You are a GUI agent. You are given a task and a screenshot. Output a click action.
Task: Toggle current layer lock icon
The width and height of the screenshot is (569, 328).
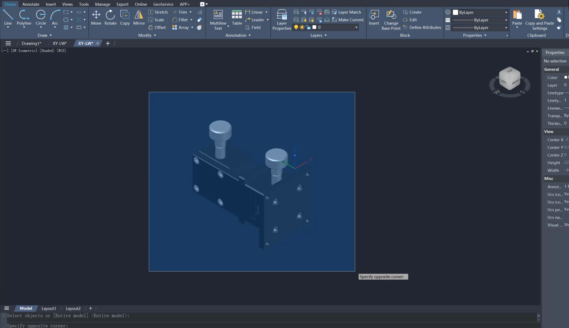coord(308,27)
